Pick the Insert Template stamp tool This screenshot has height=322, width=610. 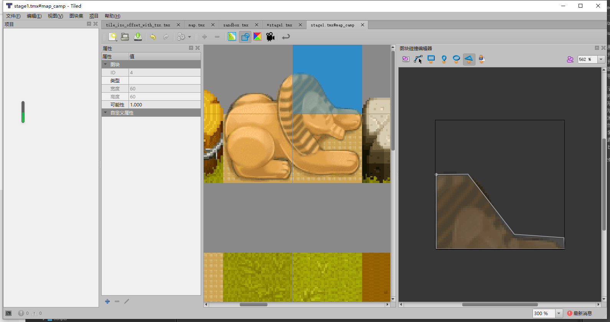[x=482, y=59]
